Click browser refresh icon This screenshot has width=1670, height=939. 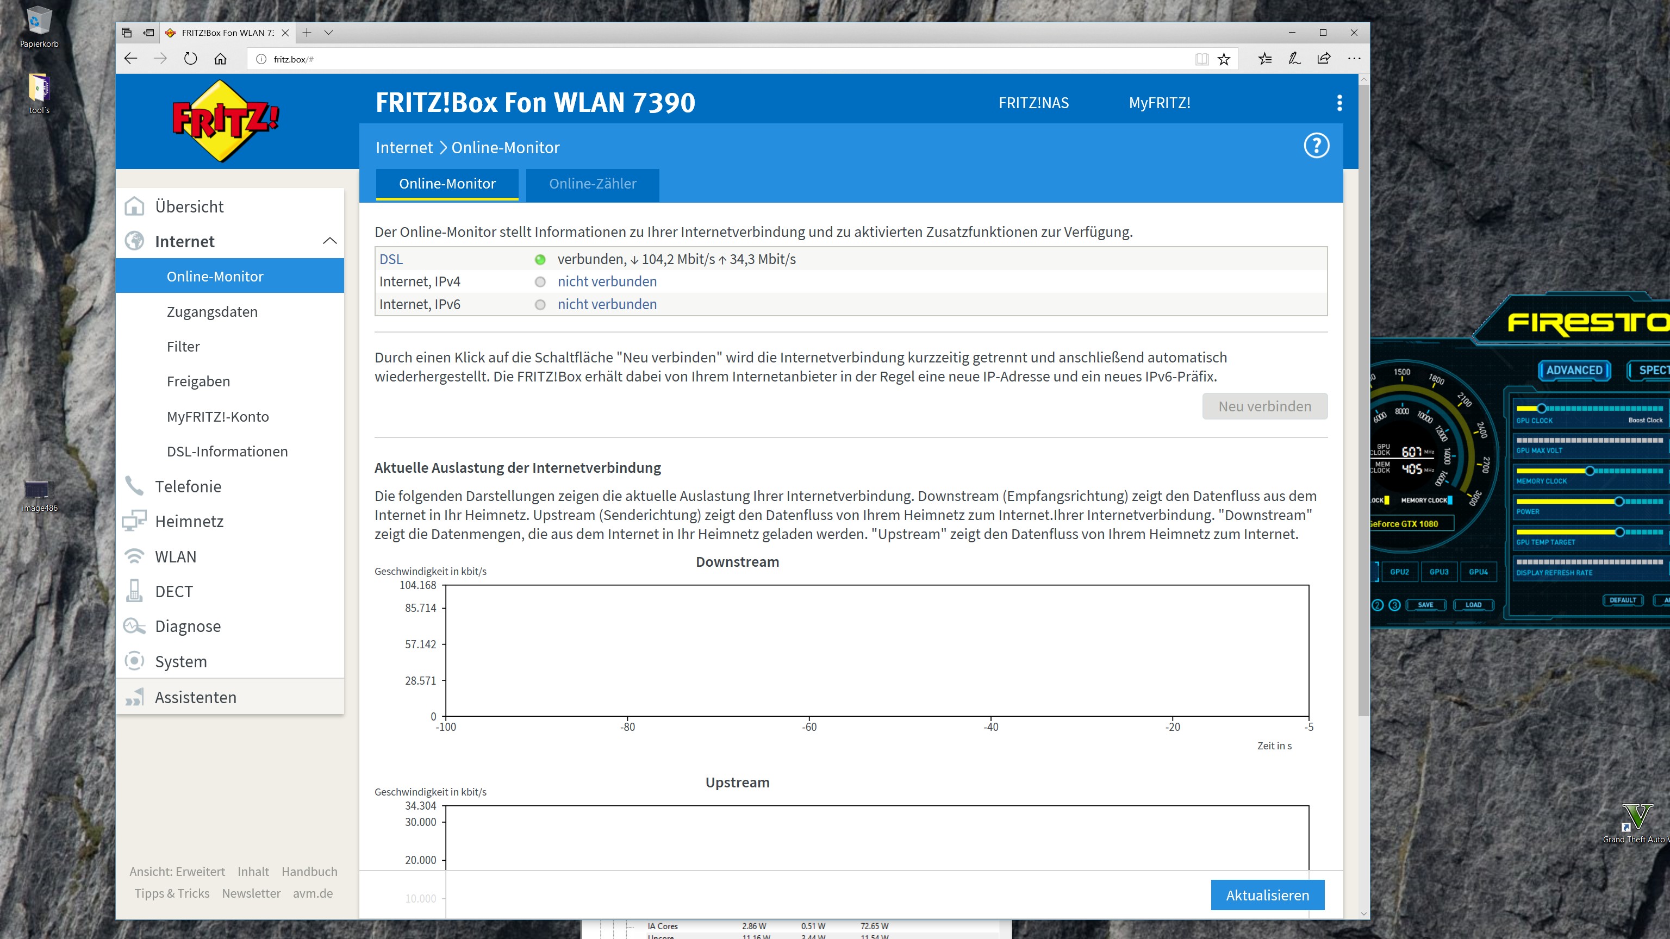tap(190, 59)
